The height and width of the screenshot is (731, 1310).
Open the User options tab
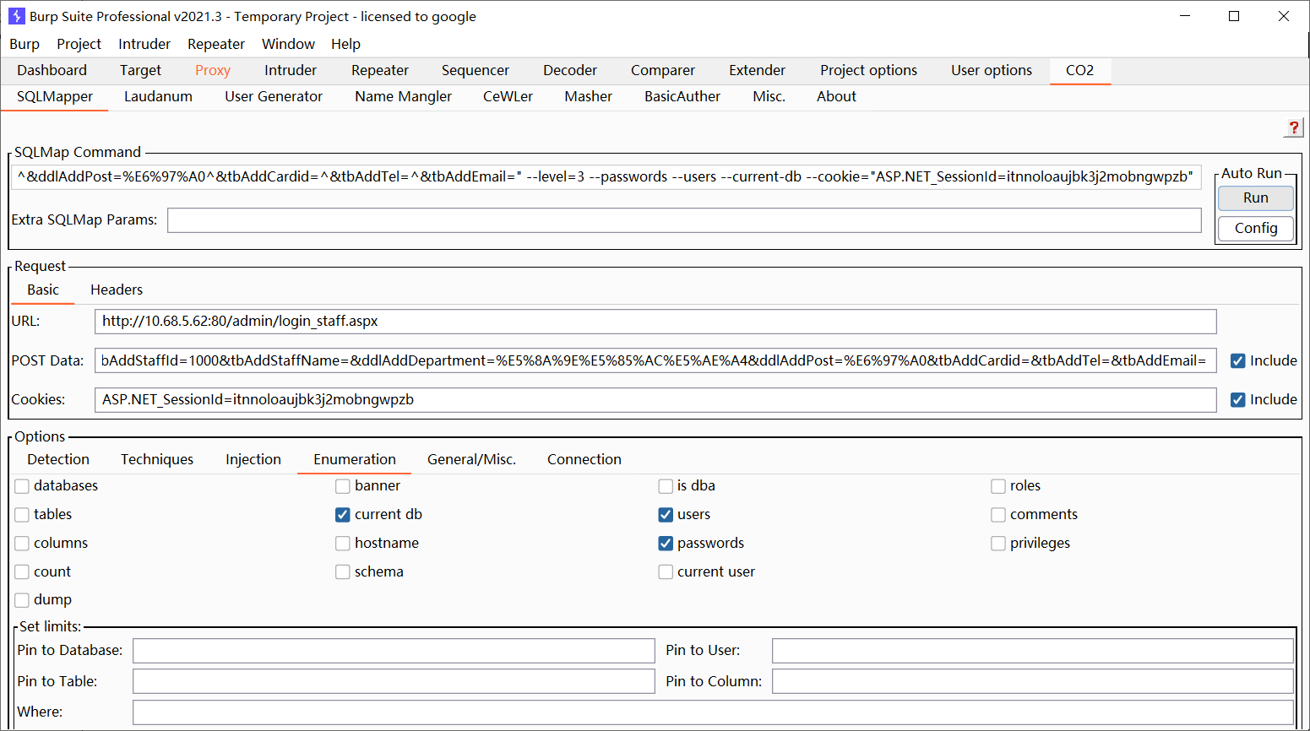pyautogui.click(x=992, y=70)
